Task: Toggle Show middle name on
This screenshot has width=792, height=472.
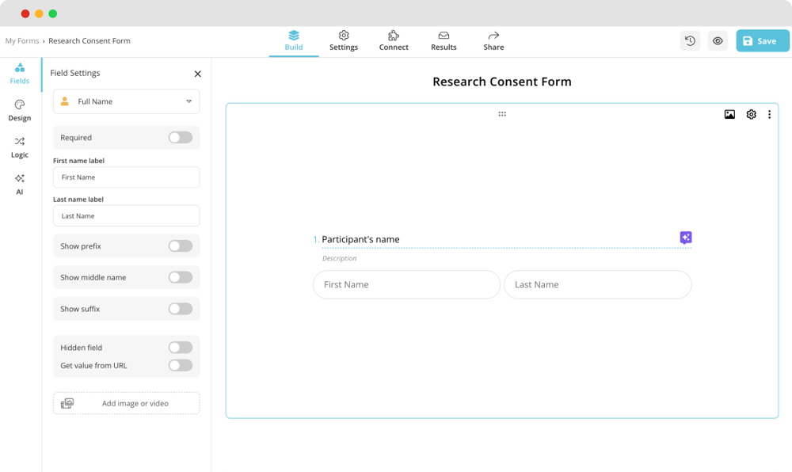Action: pos(180,278)
